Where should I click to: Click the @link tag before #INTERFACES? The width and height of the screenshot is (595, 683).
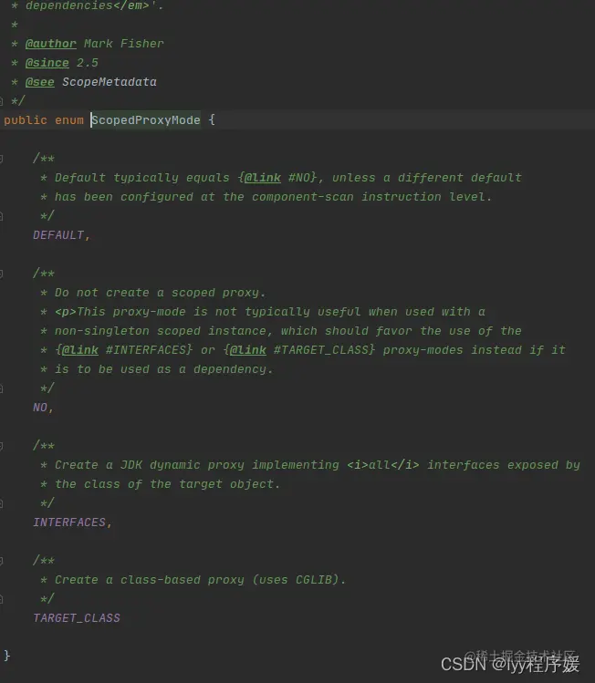(80, 350)
